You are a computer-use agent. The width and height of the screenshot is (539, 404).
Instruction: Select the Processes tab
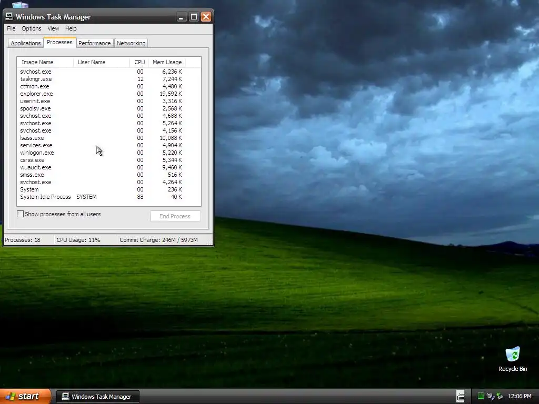(x=59, y=42)
